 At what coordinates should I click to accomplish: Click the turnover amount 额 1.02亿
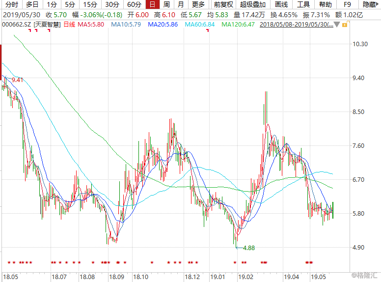coord(349,15)
